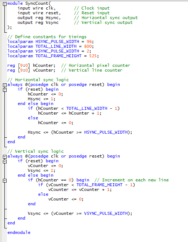This screenshot has height=242, width=188.
Task: Click 'if (vCounter < TOTAL_FRAME_HEIGHT - 1)' line
Action: pos(86,185)
